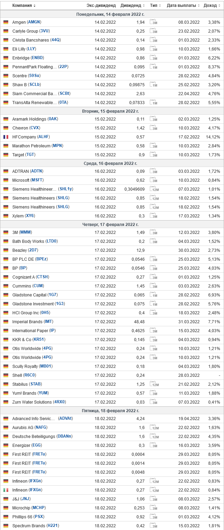Click the 1M frequency icon in Shaw B row
224x530 pixels.
click(154, 84)
